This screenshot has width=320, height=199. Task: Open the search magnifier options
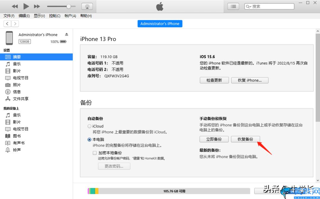point(249,7)
